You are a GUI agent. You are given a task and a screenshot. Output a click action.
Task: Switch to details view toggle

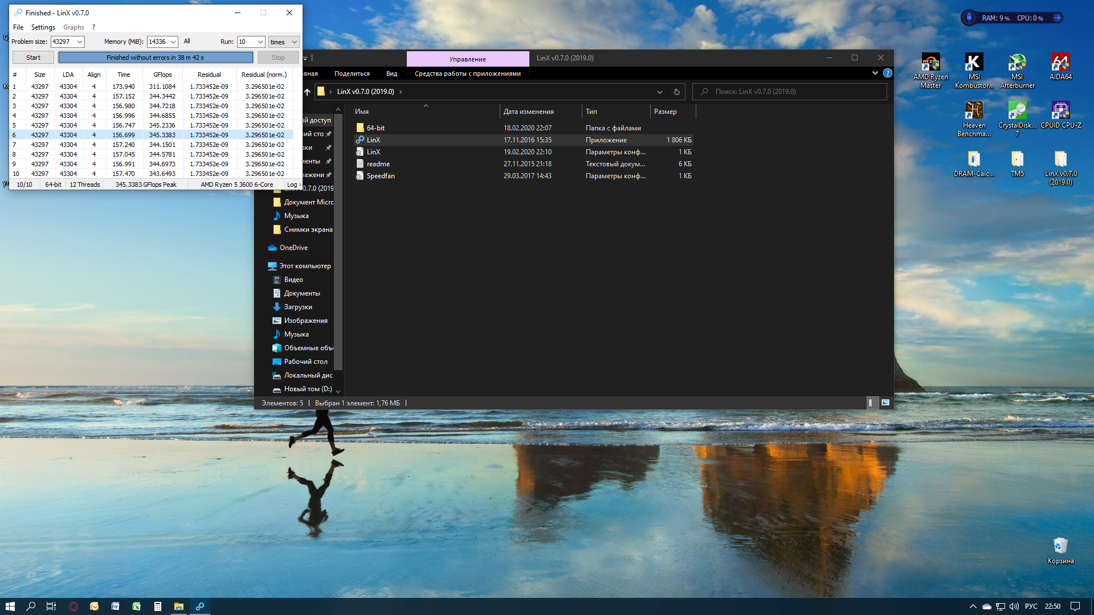pos(870,403)
